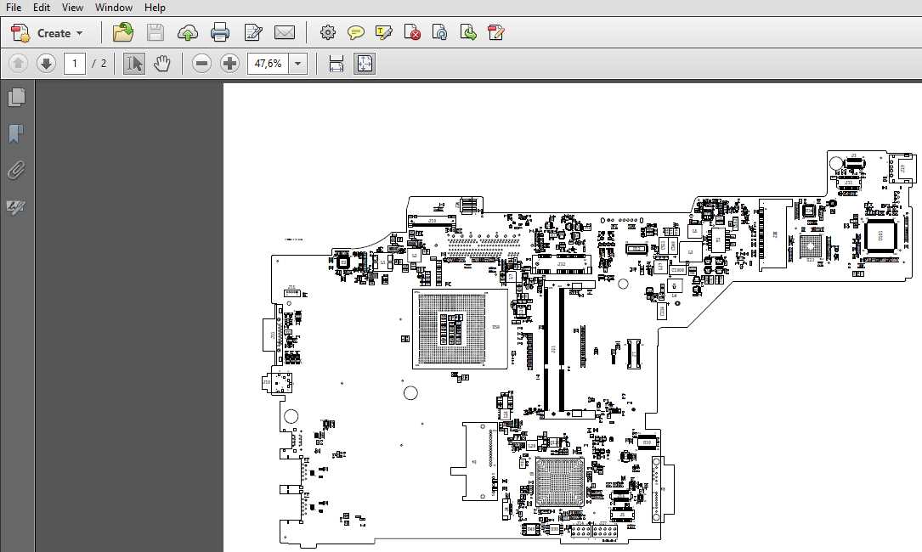Click the rotate page icon
922x552 pixels.
coord(440,32)
